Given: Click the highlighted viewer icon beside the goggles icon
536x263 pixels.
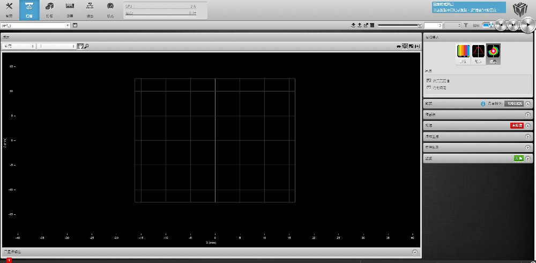Looking at the screenshot, I should pyautogui.click(x=405, y=47).
